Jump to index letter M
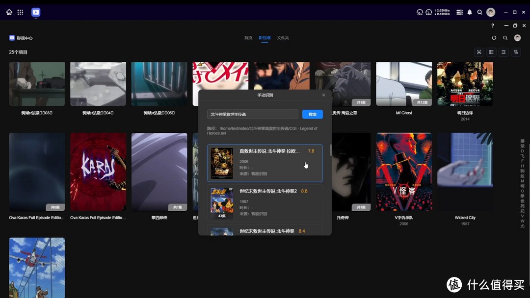 pos(522,181)
